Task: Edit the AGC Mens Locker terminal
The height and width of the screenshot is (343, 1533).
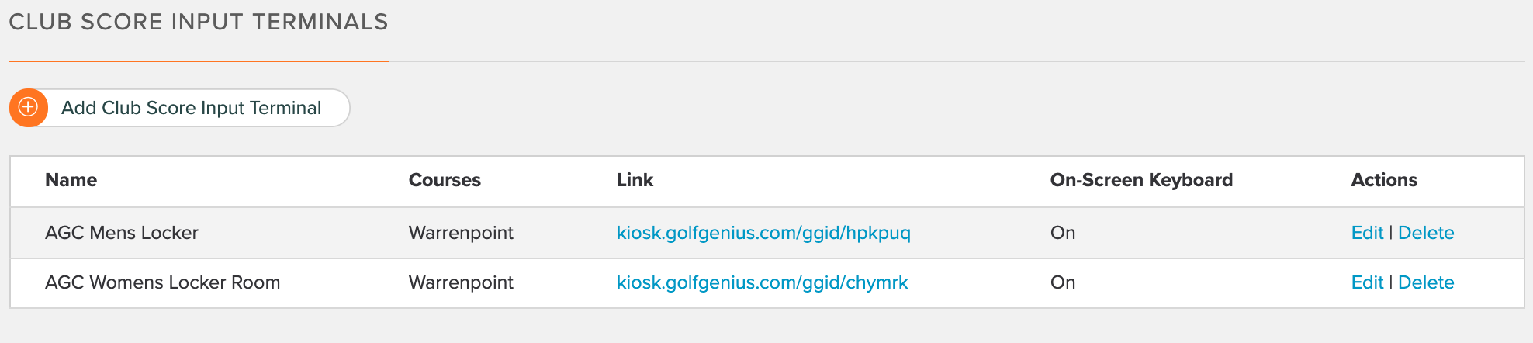Action: pos(1367,233)
